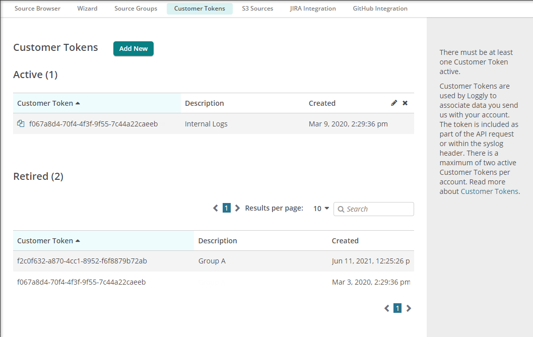This screenshot has width=533, height=337.
Task: Open the JIRA Integration tab
Action: click(x=313, y=9)
